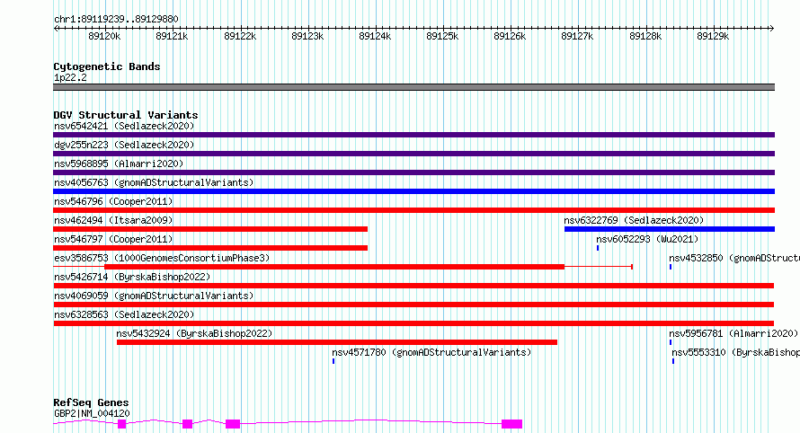Click the largest rightmost GBP2 exon box

coord(511,424)
